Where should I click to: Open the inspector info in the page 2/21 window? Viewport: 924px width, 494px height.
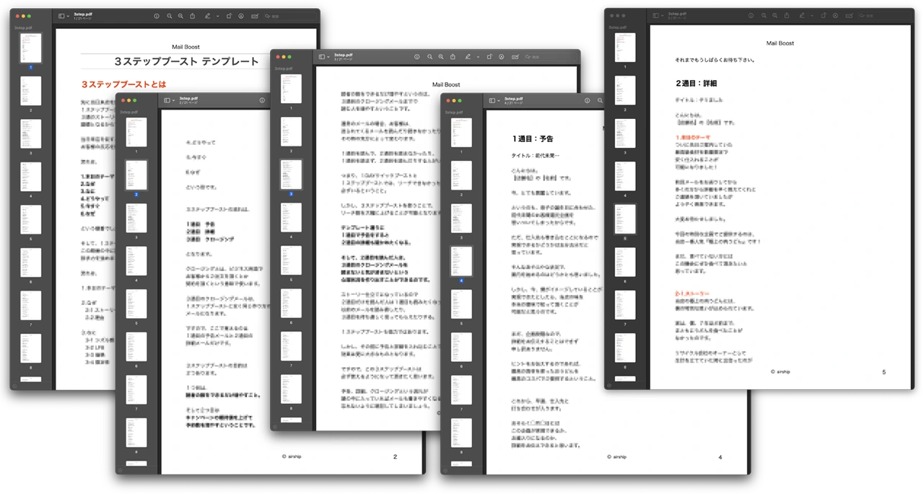262,100
